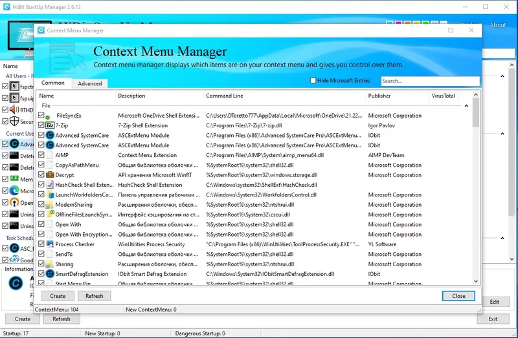Click Refresh in the Context Menu Manager
518x338 pixels.
(94, 296)
